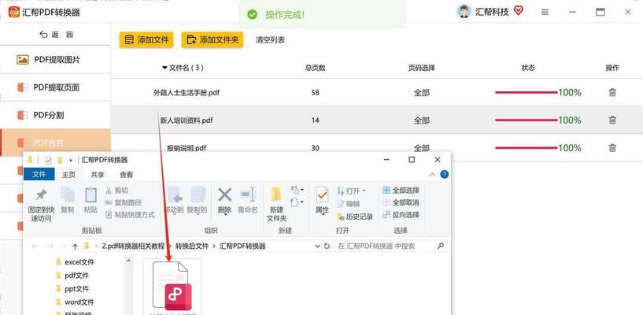This screenshot has width=643, height=315.
Task: Click progress bar of 外籍人士生活手册.pdf
Action: 527,93
